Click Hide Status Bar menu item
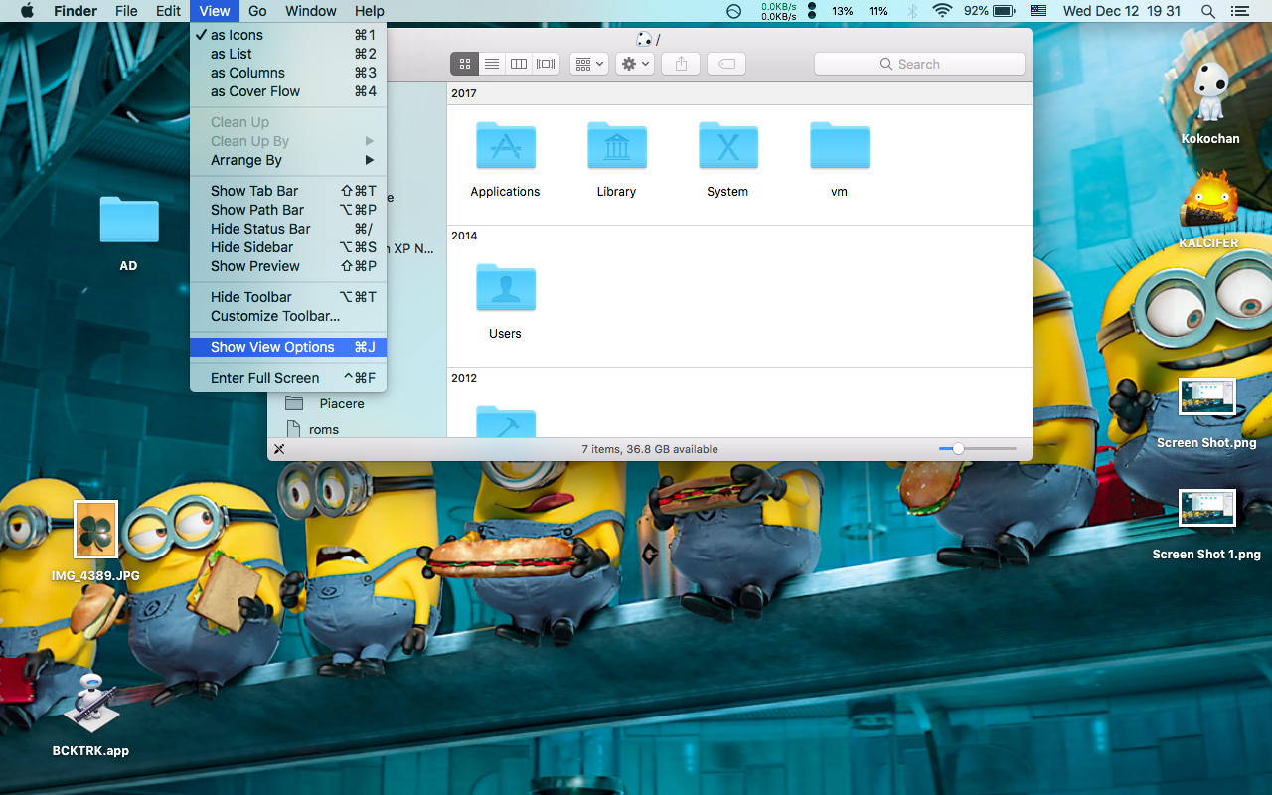Image resolution: width=1272 pixels, height=795 pixels. [288, 229]
